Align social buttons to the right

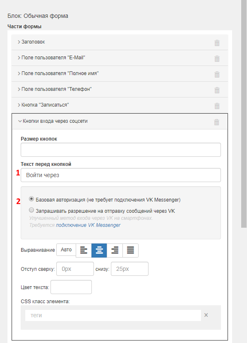point(115,250)
